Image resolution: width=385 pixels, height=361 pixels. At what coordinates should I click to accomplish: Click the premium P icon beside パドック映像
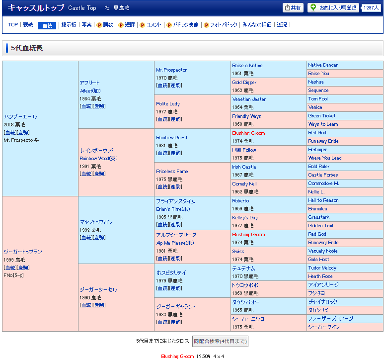[x=169, y=25]
